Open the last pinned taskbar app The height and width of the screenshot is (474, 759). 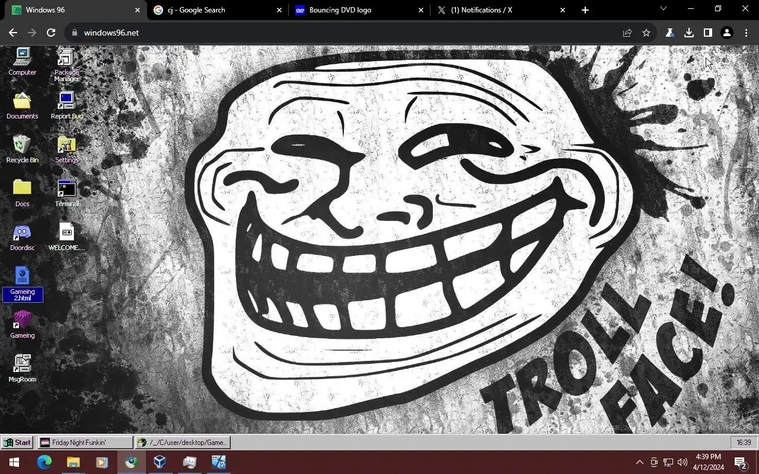[218, 462]
